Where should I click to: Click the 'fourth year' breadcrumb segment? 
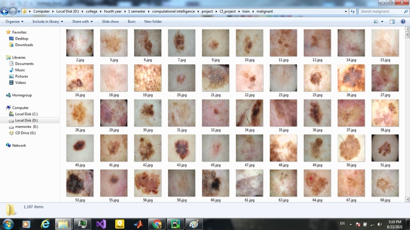pyautogui.click(x=113, y=12)
